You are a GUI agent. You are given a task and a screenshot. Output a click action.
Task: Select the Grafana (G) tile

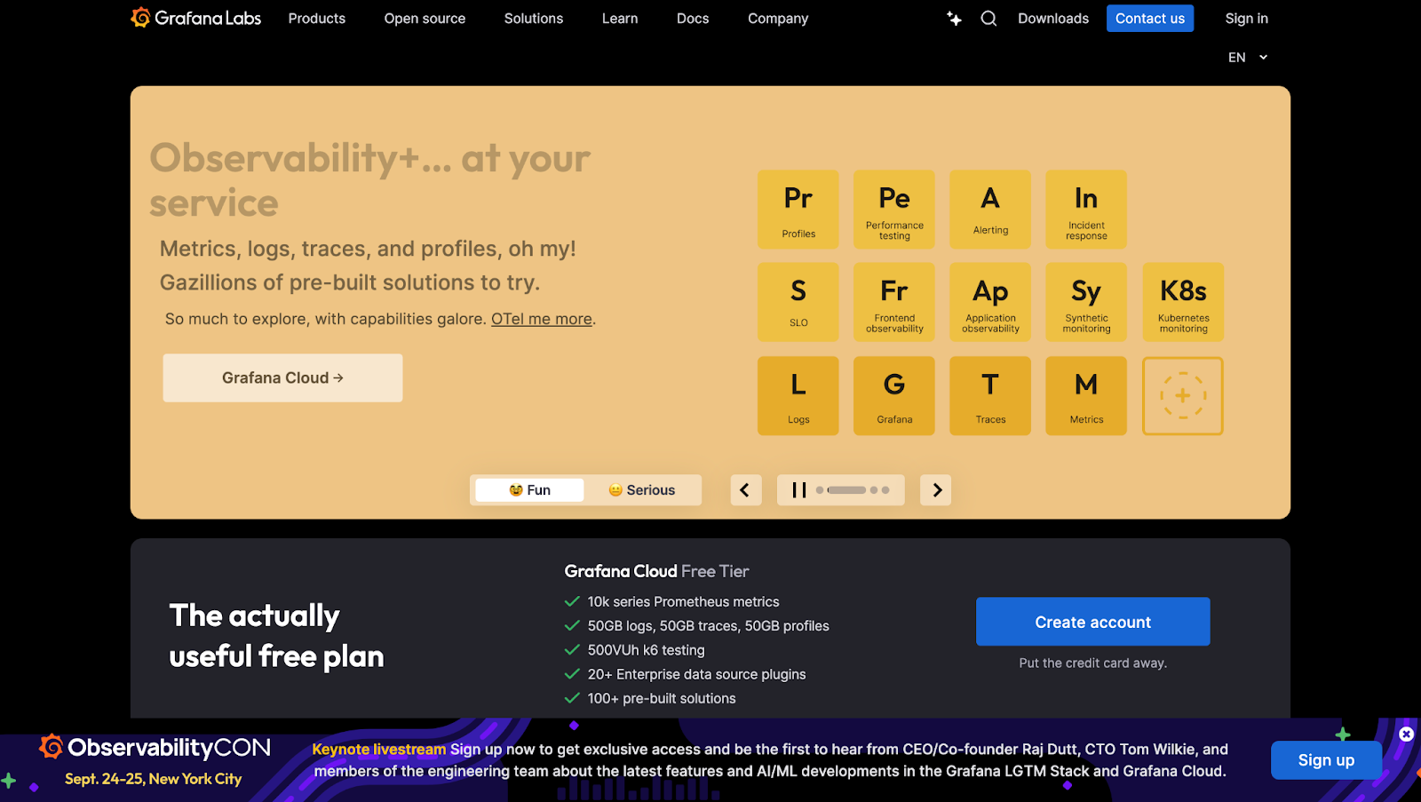[x=894, y=396]
